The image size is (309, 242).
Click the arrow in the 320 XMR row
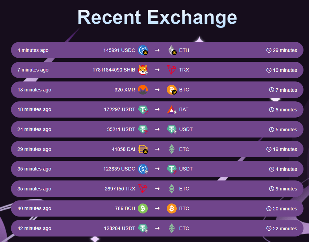click(x=157, y=90)
